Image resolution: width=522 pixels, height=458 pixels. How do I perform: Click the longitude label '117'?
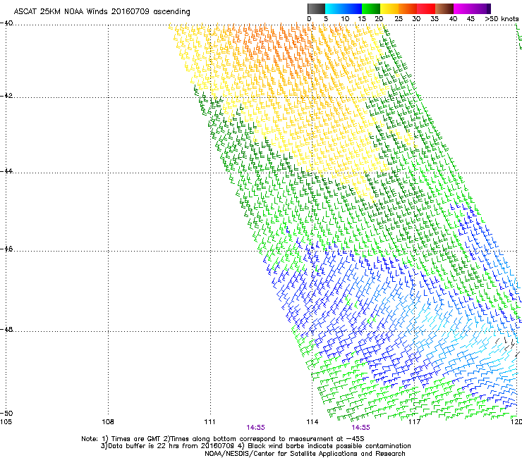(414, 422)
